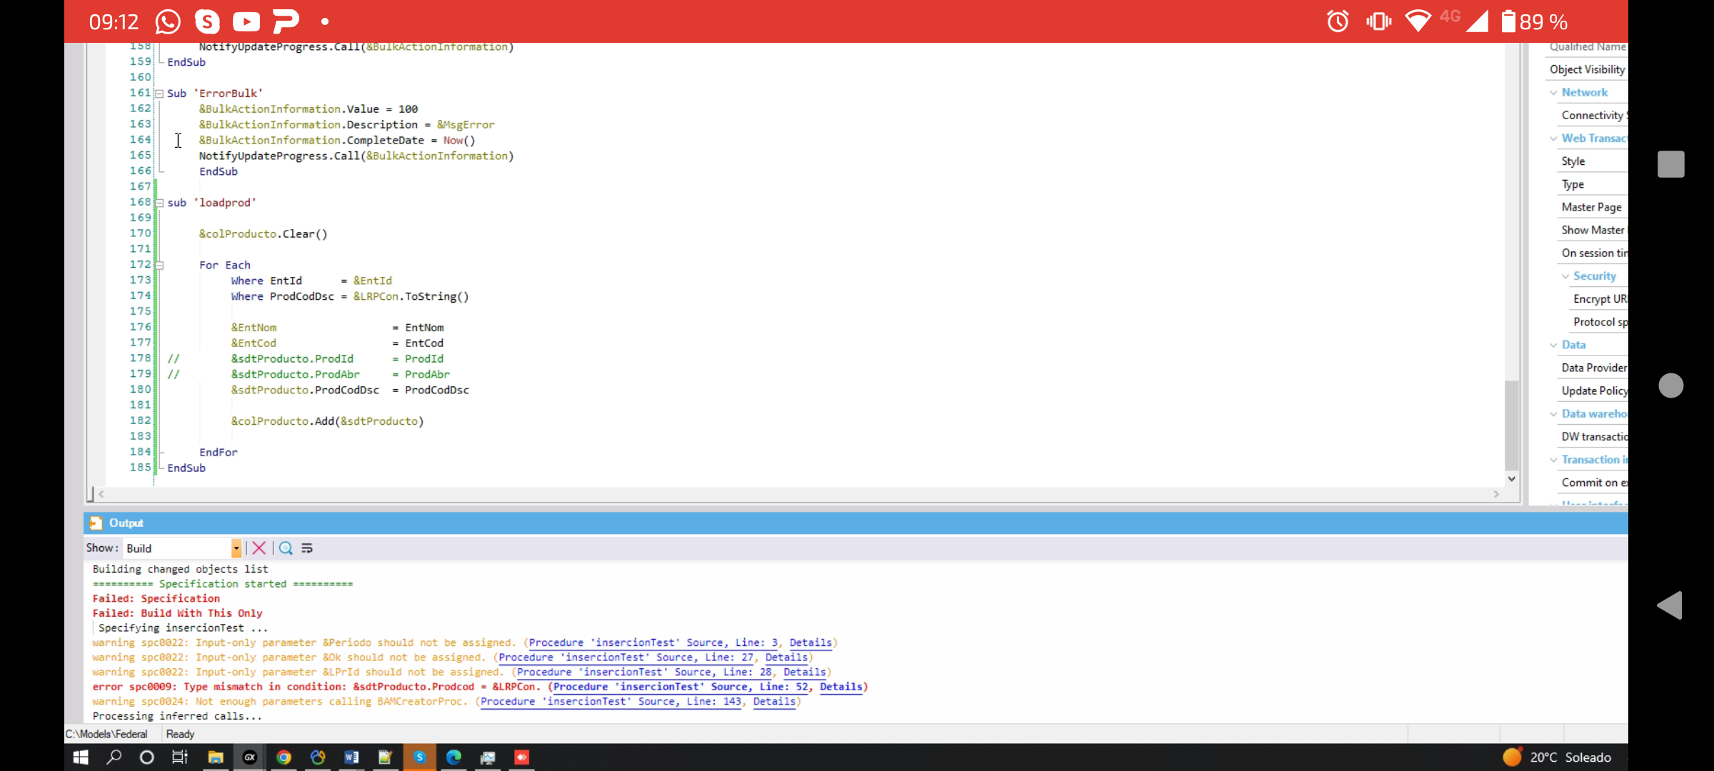Click the WhatsApp icon in status bar
The height and width of the screenshot is (771, 1714).
(x=166, y=21)
